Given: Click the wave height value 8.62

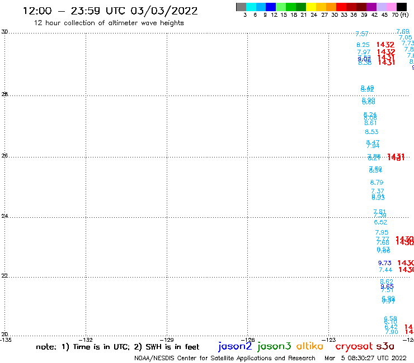Looking at the screenshot, I should pos(387,282).
